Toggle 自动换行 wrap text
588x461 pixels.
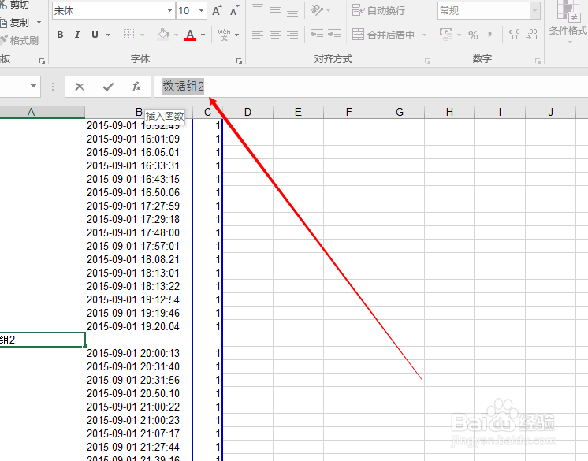point(379,10)
